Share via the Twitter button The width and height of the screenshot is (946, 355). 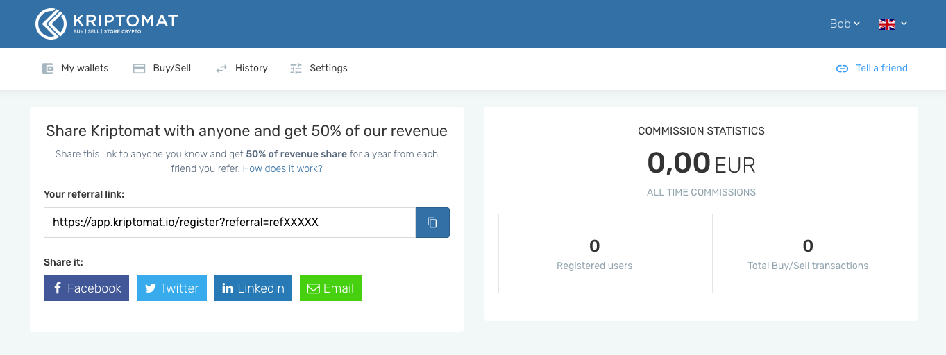pos(171,288)
